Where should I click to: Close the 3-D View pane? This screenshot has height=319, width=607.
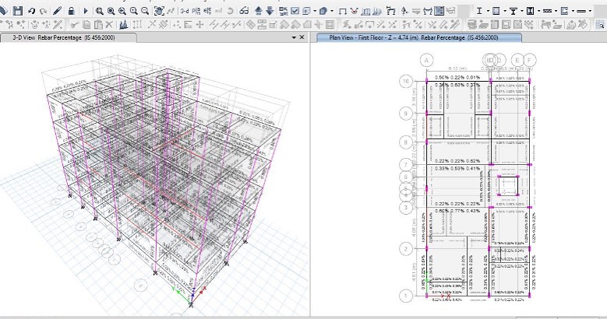(302, 37)
